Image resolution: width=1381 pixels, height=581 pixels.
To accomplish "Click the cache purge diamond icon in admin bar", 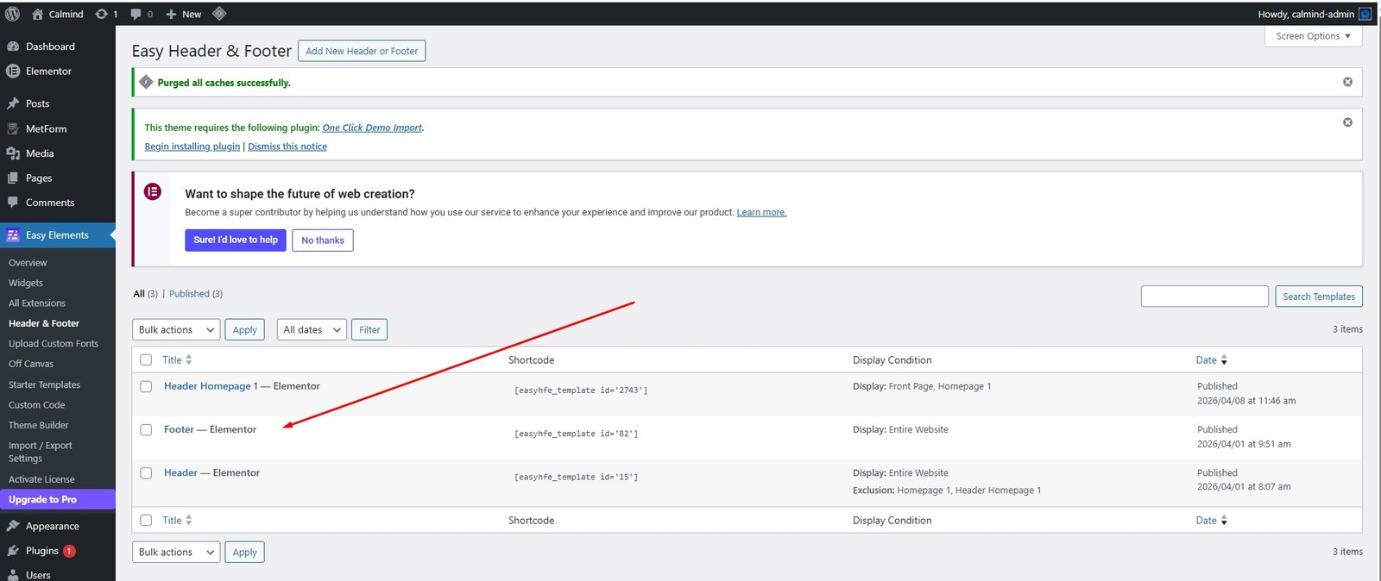I will (x=219, y=14).
